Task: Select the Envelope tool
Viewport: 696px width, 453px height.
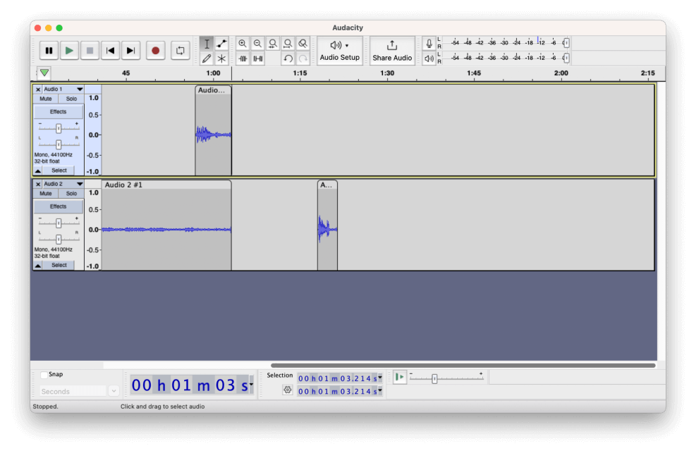Action: click(221, 44)
